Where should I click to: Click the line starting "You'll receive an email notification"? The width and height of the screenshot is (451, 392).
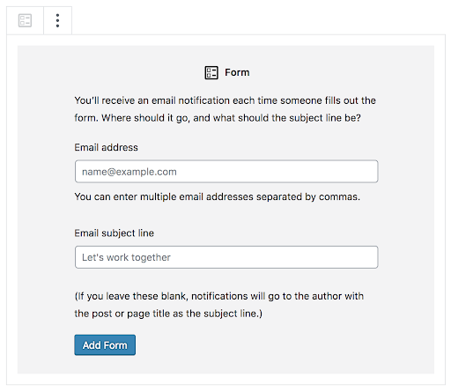[x=225, y=100]
